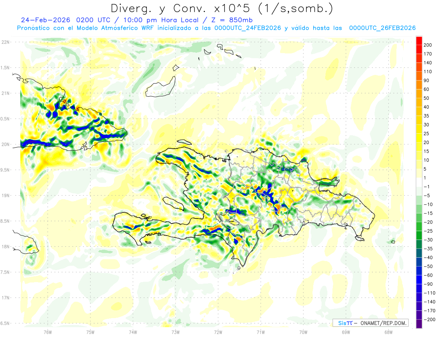
Task: Click the white swatch between '1' and '-1'
Action: click(x=419, y=182)
